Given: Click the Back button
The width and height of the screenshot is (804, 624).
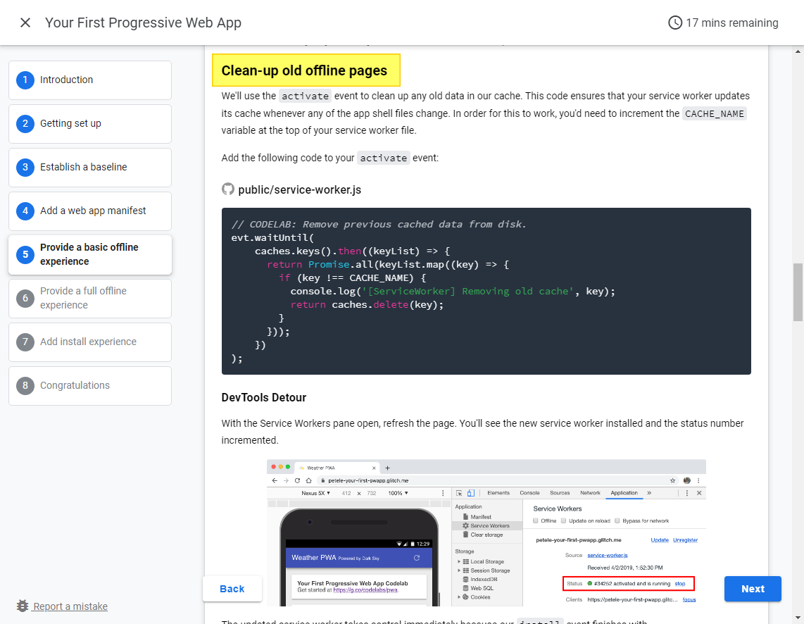Looking at the screenshot, I should 232,589.
